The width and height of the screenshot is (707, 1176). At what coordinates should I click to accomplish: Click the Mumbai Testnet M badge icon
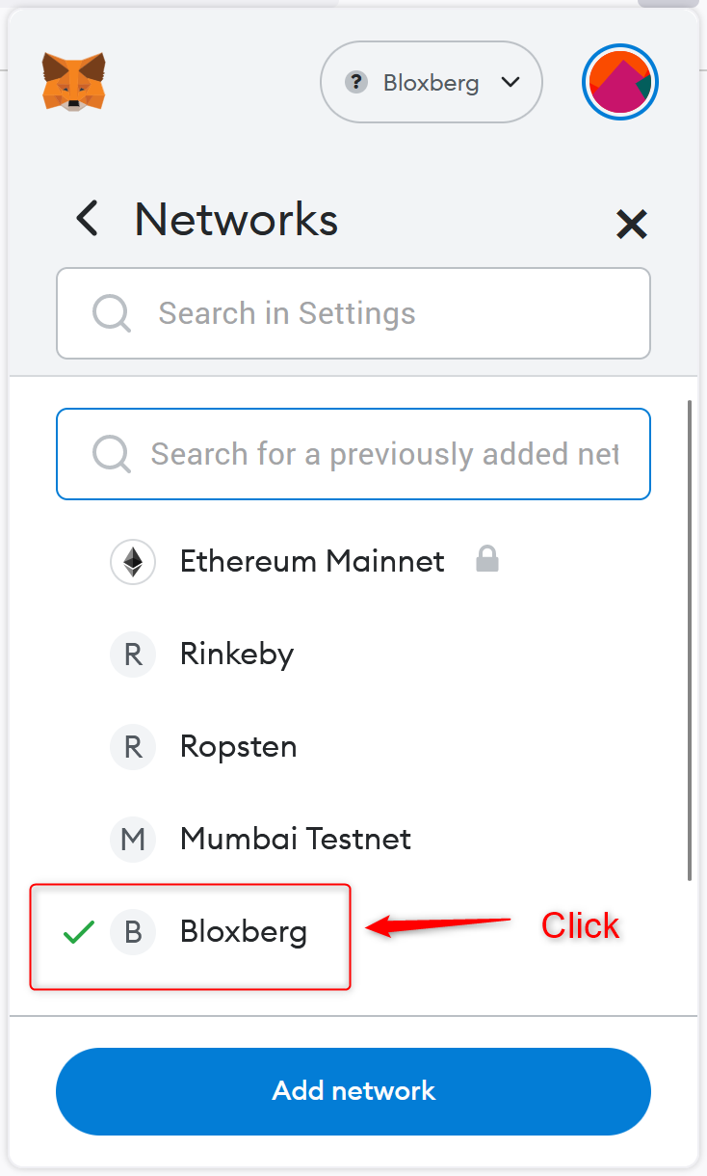pos(133,840)
